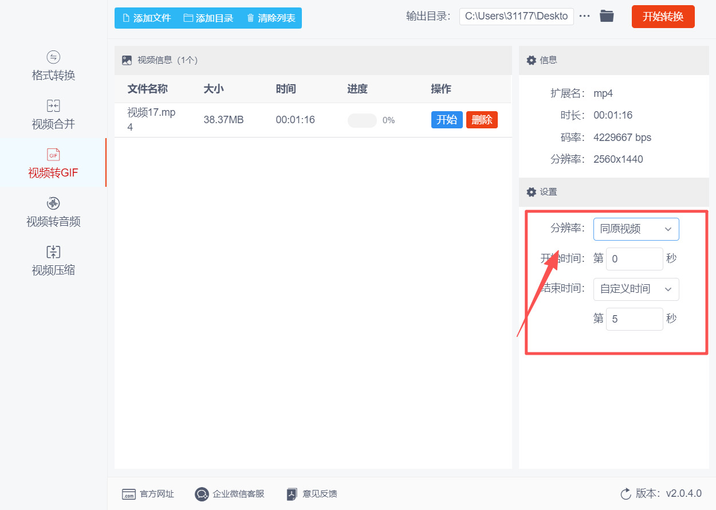Delete 视频17.mp4 with the 删除 button
Viewport: 716px width, 510px height.
(x=482, y=120)
